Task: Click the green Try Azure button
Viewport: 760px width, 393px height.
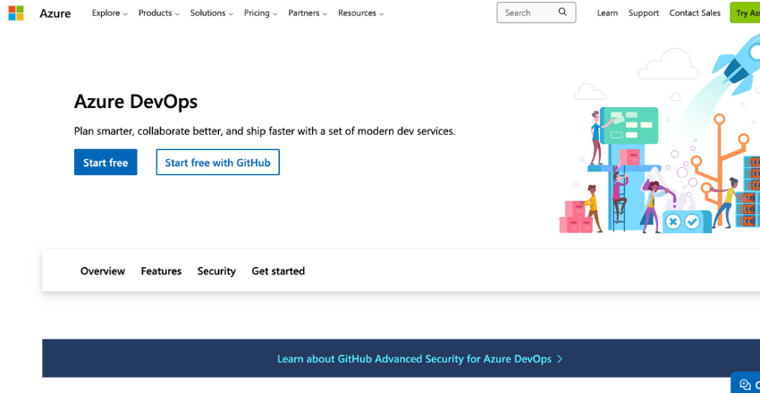Action: (745, 13)
